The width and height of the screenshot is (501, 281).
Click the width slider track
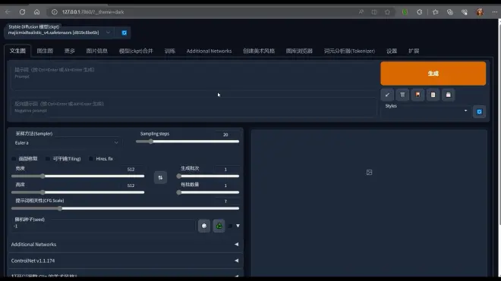(78, 176)
